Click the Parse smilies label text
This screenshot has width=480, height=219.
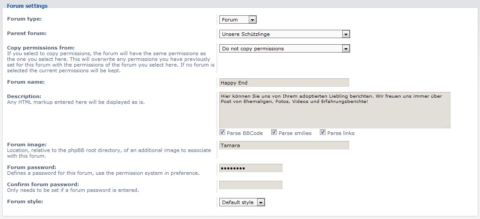click(295, 133)
